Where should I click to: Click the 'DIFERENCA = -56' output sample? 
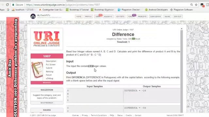(x=135, y=108)
